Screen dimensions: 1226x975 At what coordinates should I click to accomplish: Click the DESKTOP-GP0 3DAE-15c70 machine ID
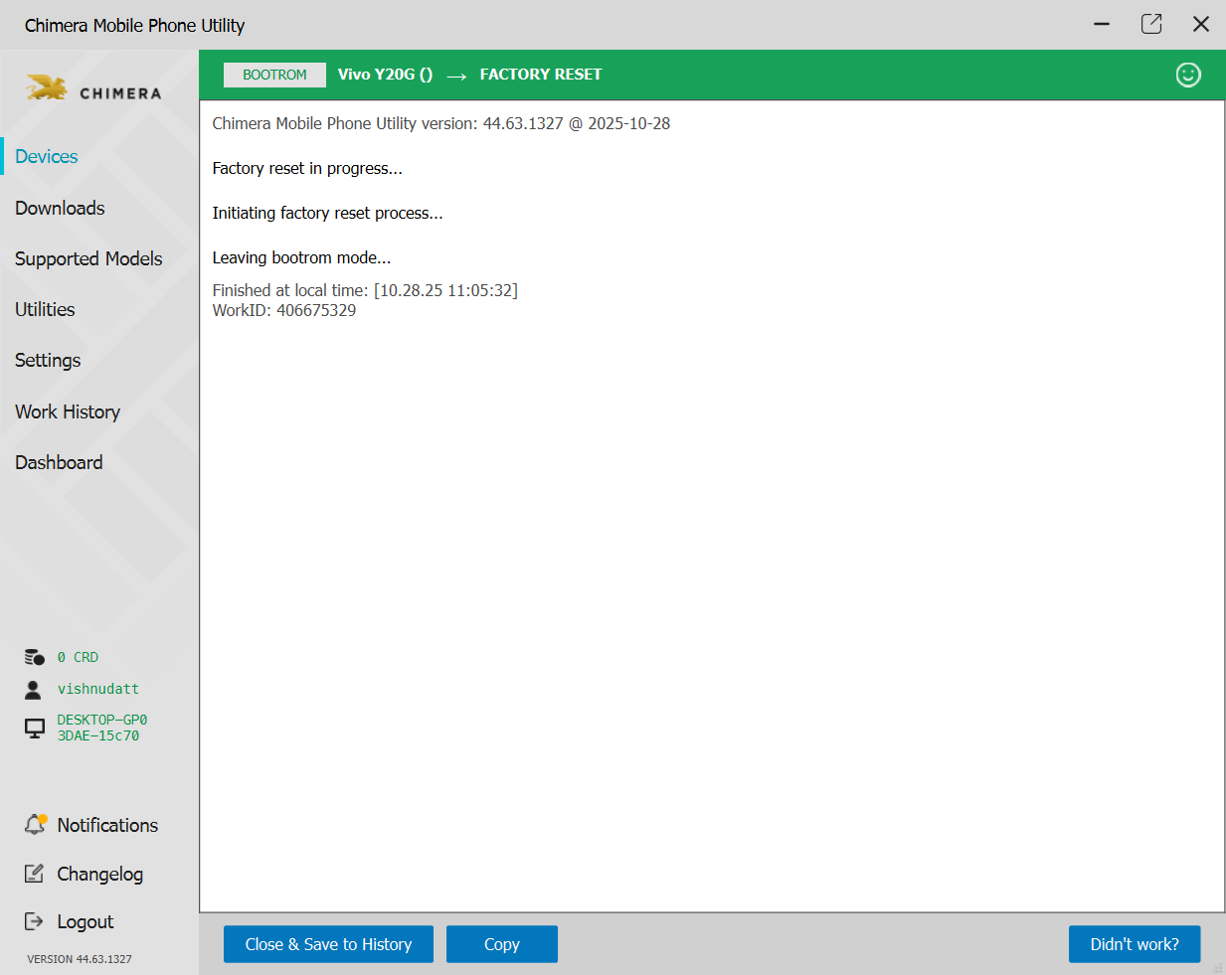pyautogui.click(x=102, y=728)
